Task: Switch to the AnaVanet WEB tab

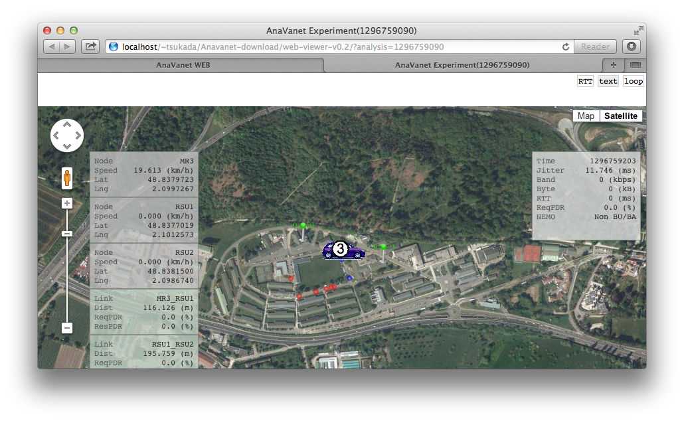Action: [x=183, y=65]
